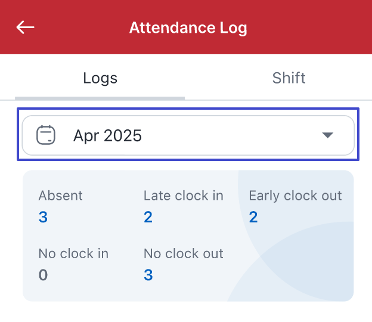Screen dimensions: 372x322
Task: Click the Apr 2025 text
Action: pyautogui.click(x=107, y=135)
